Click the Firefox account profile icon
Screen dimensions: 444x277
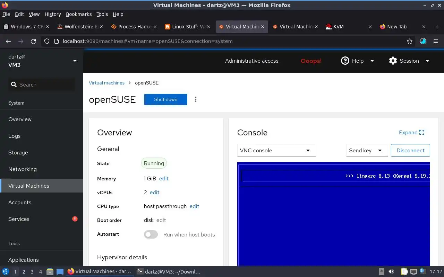[423, 41]
